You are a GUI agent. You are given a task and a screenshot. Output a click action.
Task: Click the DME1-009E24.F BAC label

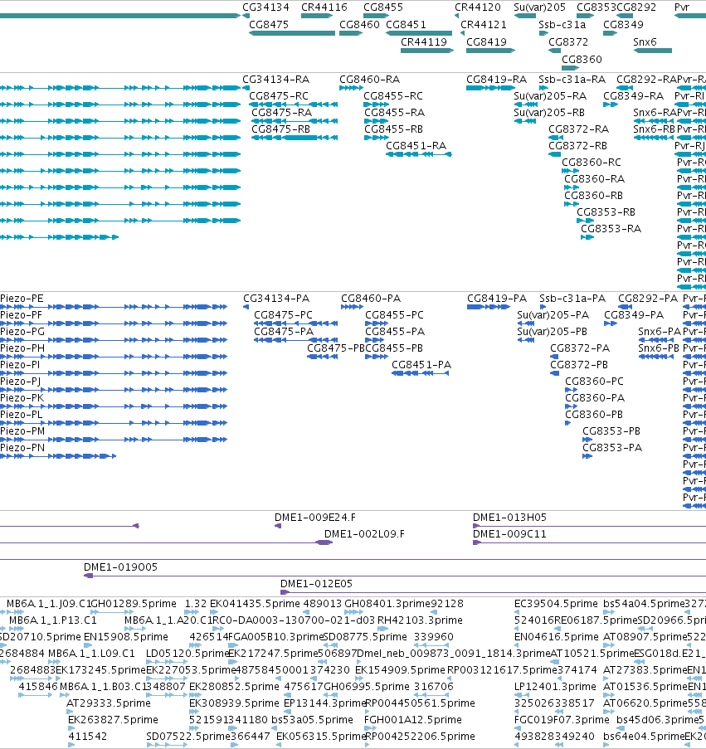click(x=315, y=518)
